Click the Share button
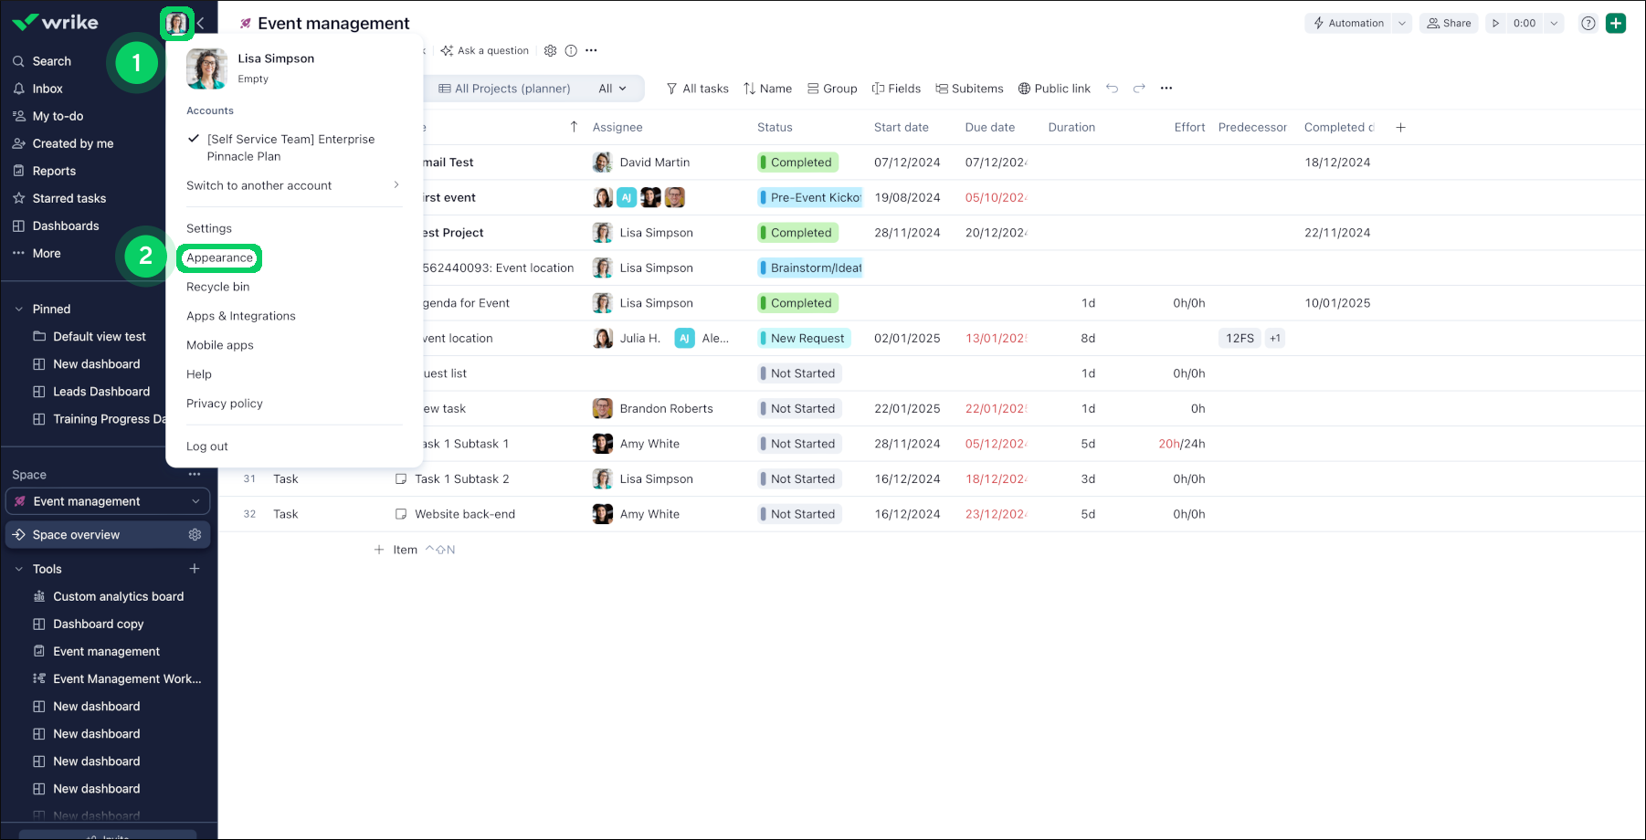The height and width of the screenshot is (840, 1646). (1449, 24)
